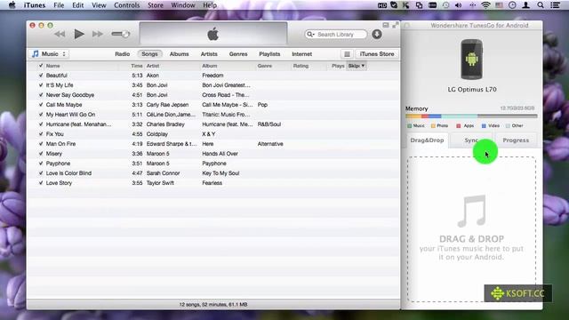Viewport: 569px width, 320px height.
Task: Open the list view options button
Action: coord(347,54)
